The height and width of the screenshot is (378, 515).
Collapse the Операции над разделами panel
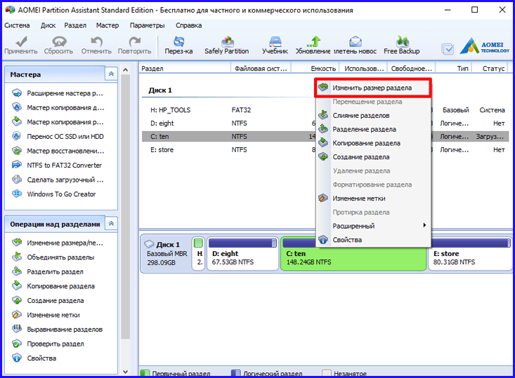111,223
